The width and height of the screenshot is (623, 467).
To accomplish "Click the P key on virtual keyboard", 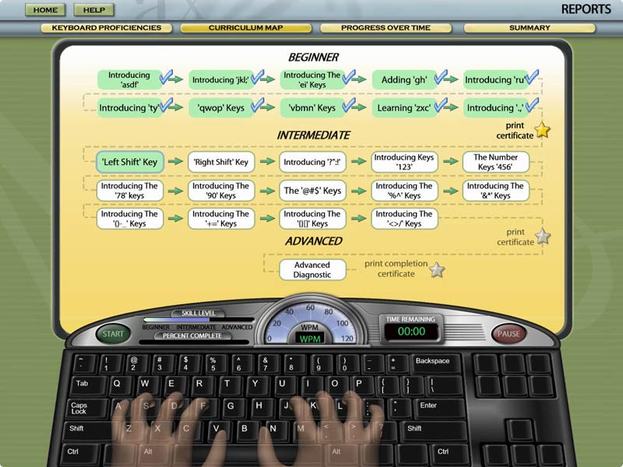I will pyautogui.click(x=360, y=384).
